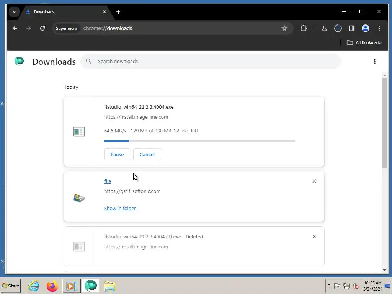The image size is (392, 294).
Task: Click the forward navigation arrow
Action: pos(29,28)
